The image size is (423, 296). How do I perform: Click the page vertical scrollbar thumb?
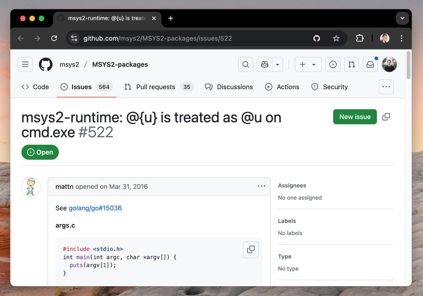(409, 65)
